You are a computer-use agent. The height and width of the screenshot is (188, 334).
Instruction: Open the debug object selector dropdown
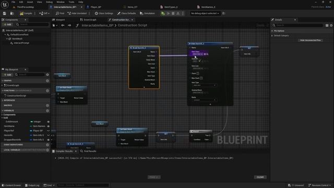[205, 14]
